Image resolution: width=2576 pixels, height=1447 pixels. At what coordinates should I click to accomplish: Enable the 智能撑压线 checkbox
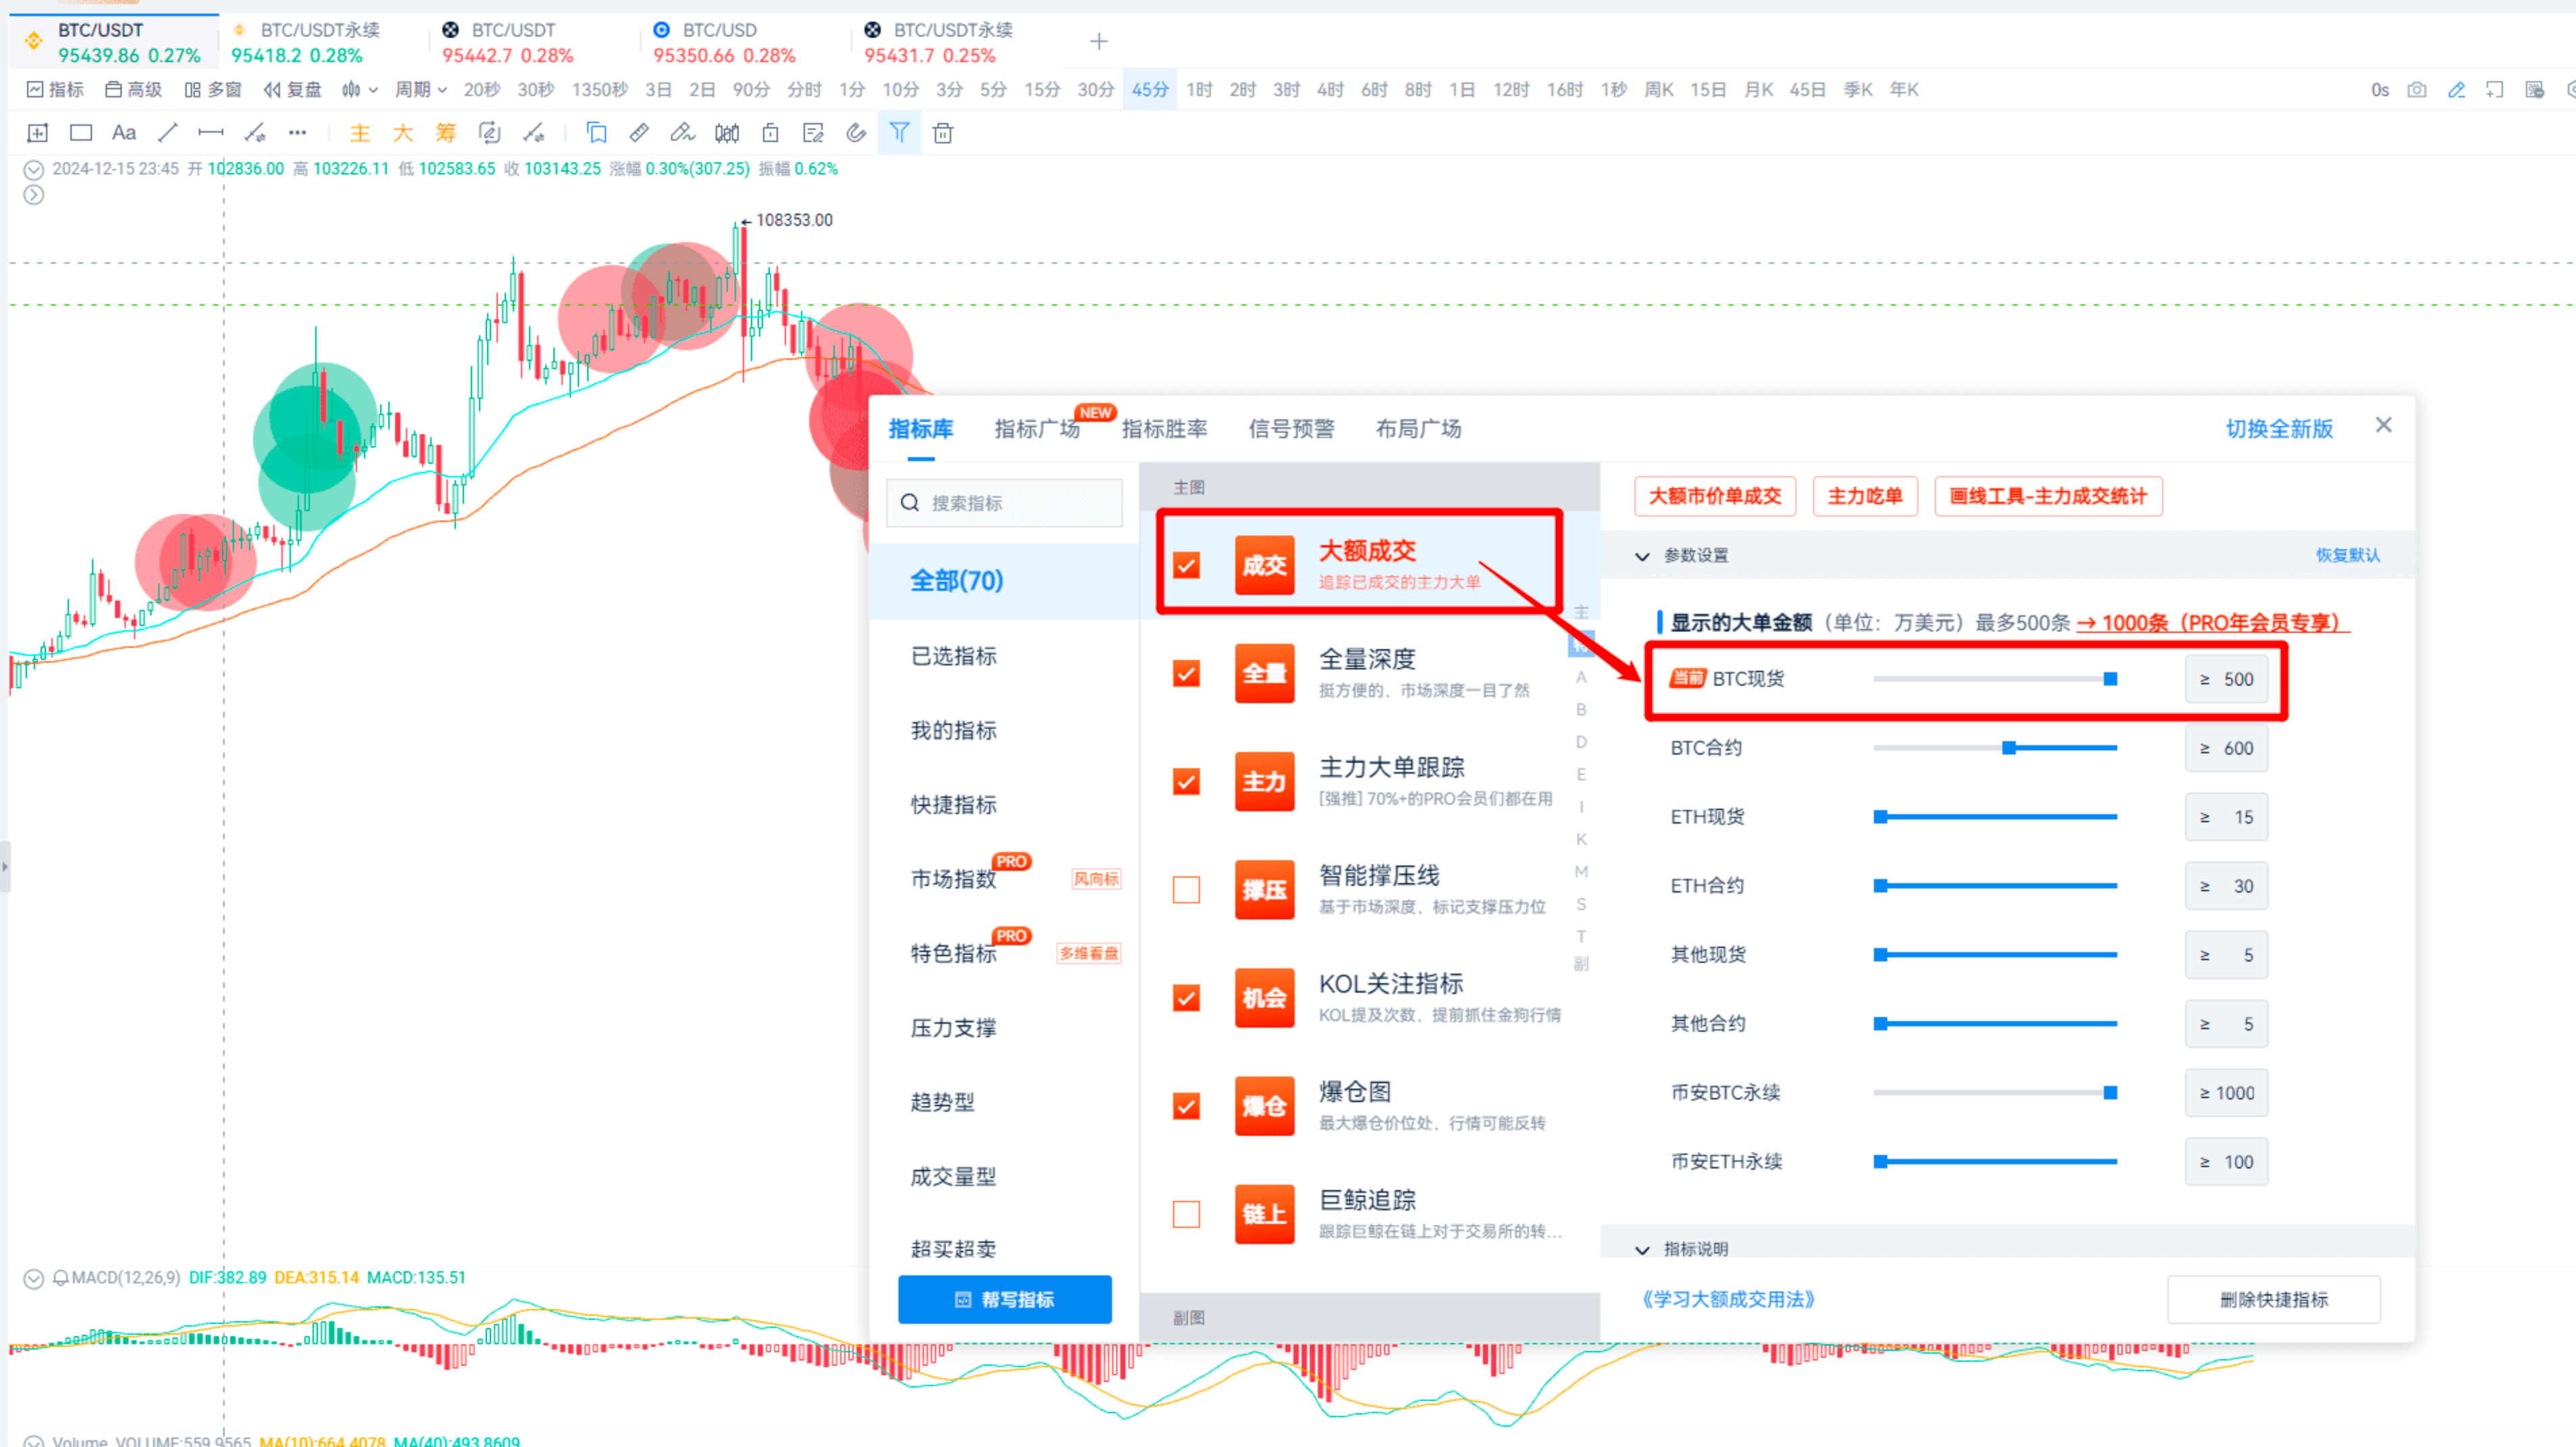1186,889
